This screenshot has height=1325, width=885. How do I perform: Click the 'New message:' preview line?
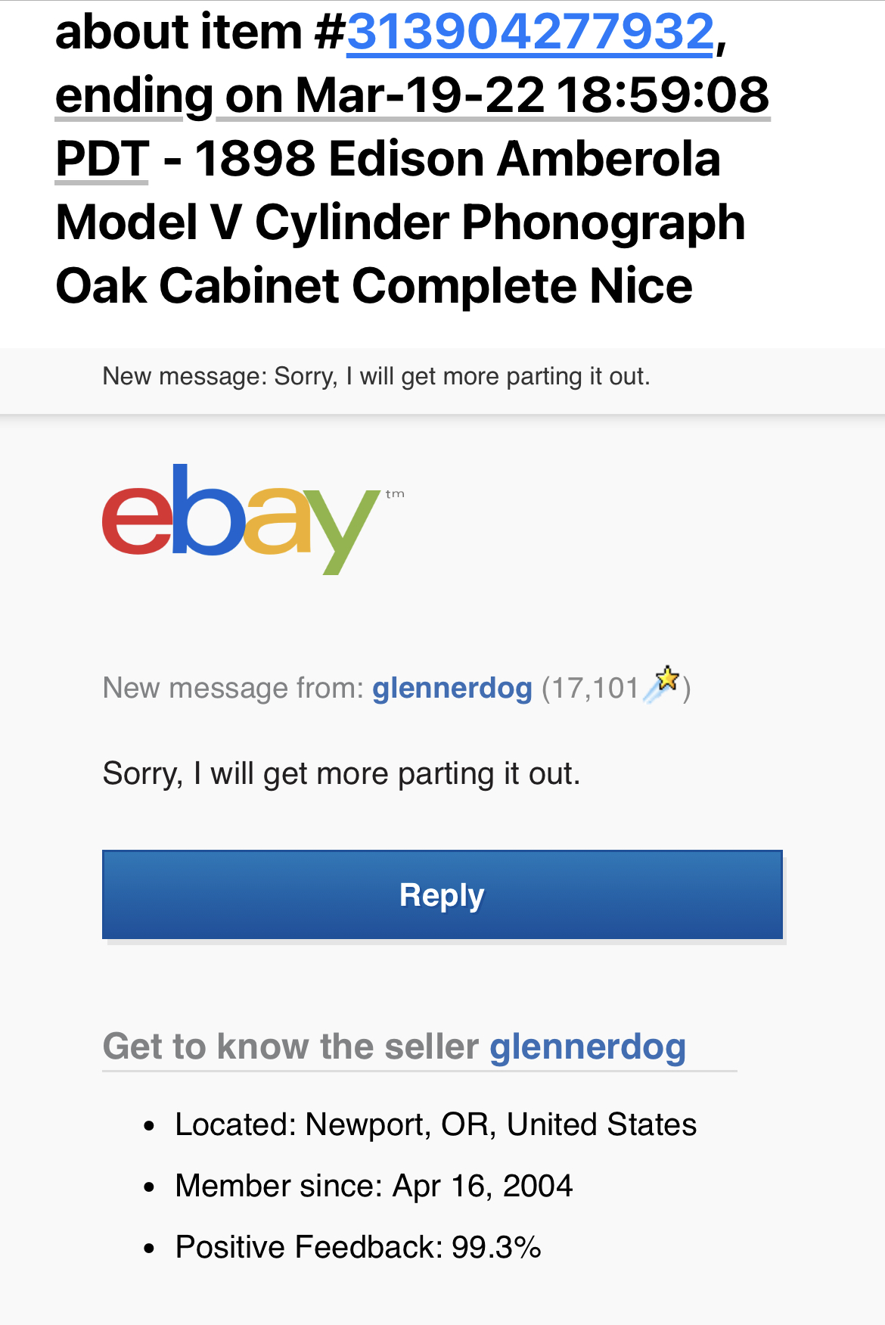click(x=376, y=376)
